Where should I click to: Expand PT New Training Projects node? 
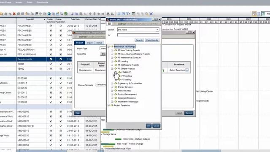pos(112,50)
